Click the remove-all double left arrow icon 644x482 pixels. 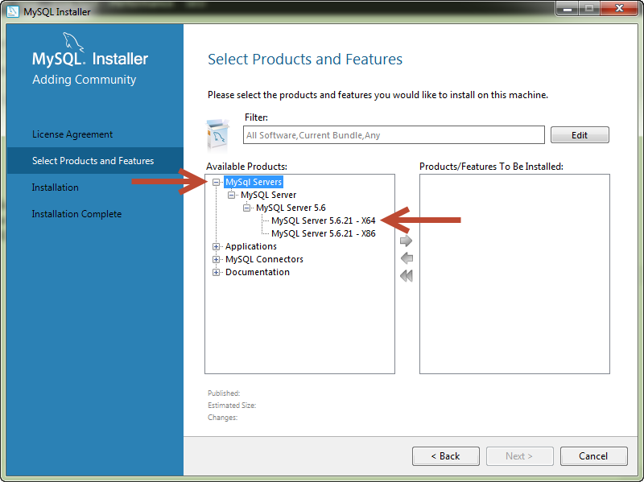pyautogui.click(x=407, y=275)
